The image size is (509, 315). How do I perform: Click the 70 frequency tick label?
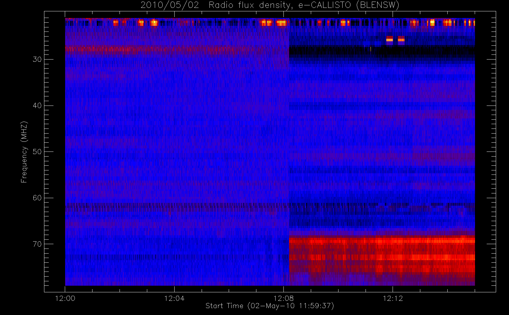[37, 244]
